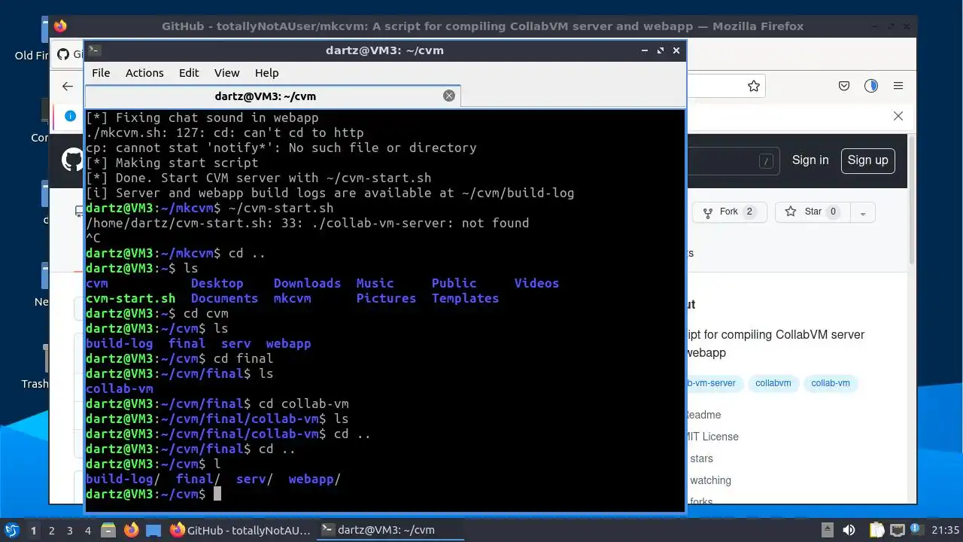Viewport: 963px width, 542px height.
Task: Open the Help menu in terminal
Action: 266,73
